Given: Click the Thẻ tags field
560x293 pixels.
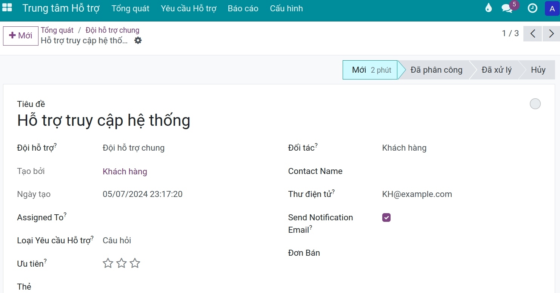Looking at the screenshot, I should (185, 287).
